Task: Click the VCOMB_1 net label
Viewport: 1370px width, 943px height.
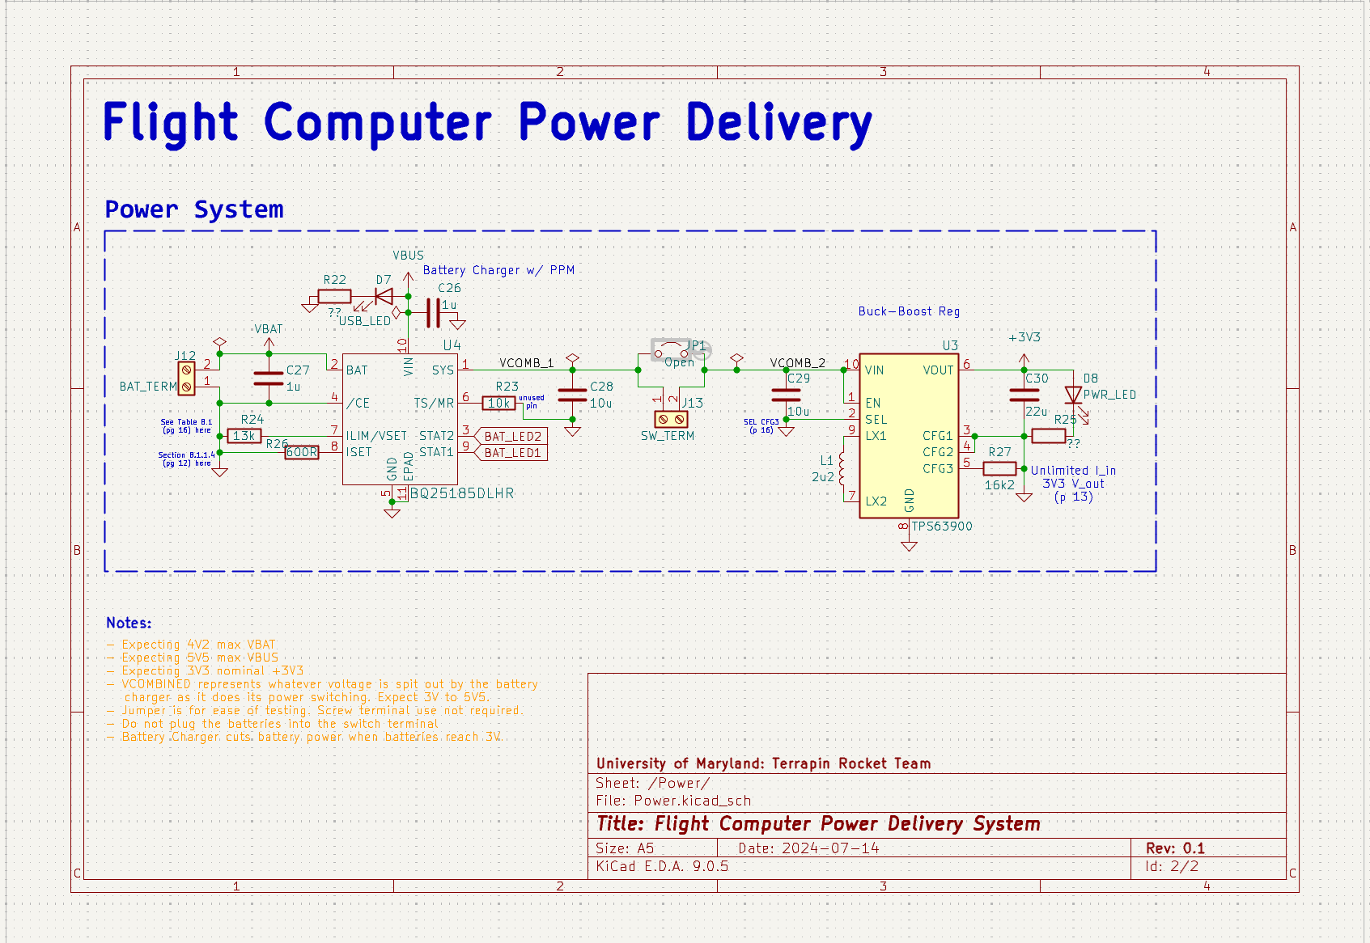Action: click(x=525, y=363)
